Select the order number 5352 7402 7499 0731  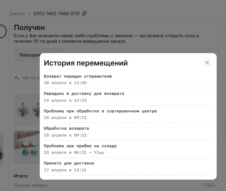click(x=57, y=14)
